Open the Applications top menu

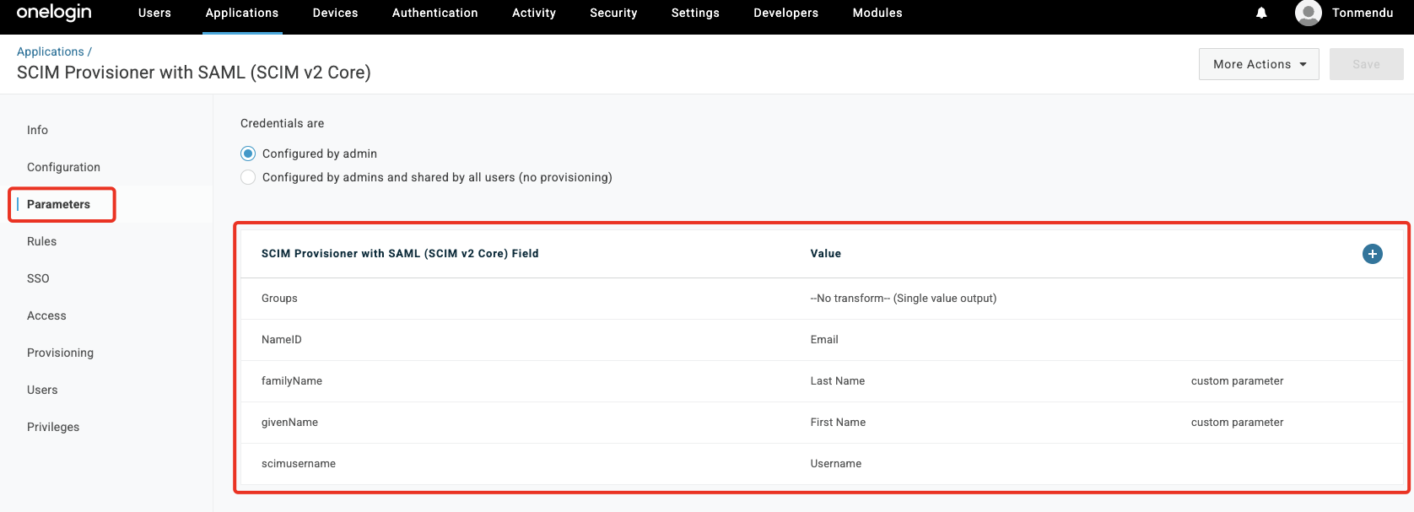(x=242, y=13)
